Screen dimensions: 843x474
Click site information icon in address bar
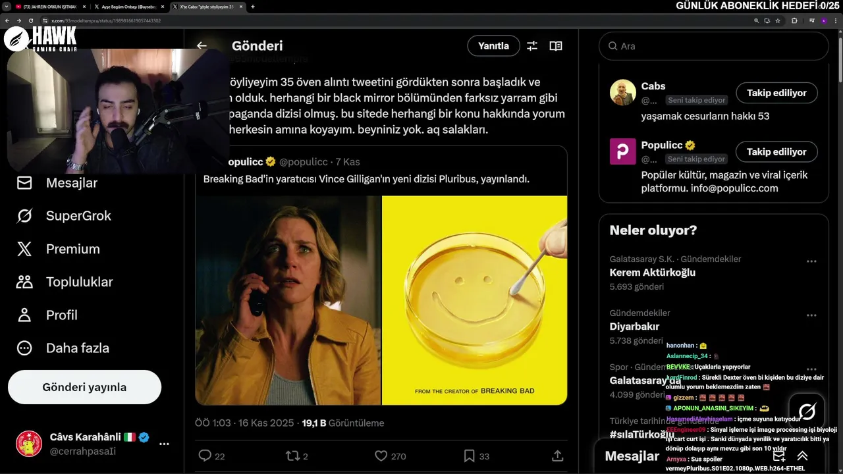click(44, 20)
